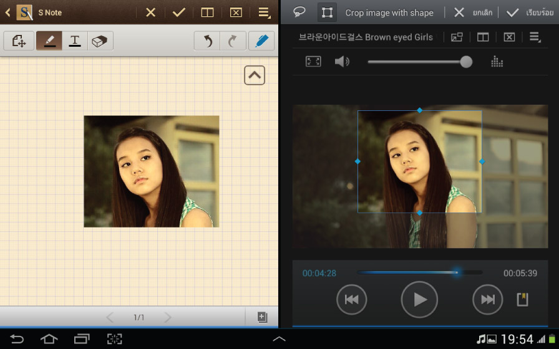Change the video screen ratio
This screenshot has width=559, height=349.
(x=313, y=62)
